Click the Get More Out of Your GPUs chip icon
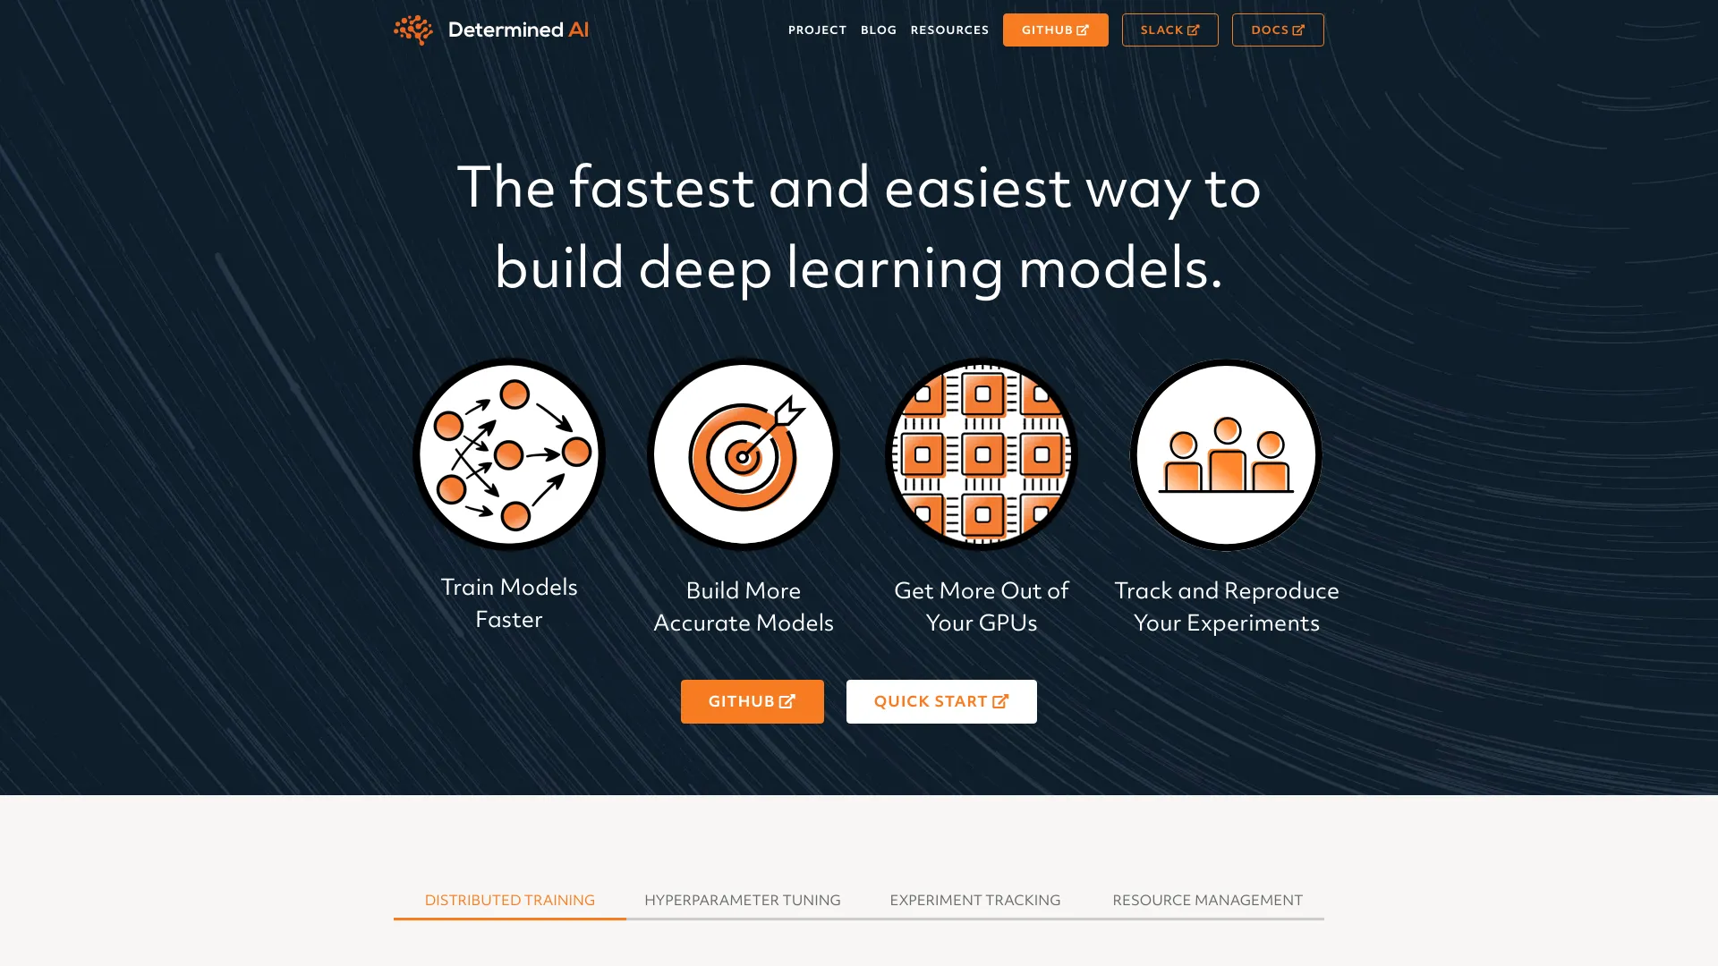This screenshot has width=1718, height=966. [x=981, y=454]
